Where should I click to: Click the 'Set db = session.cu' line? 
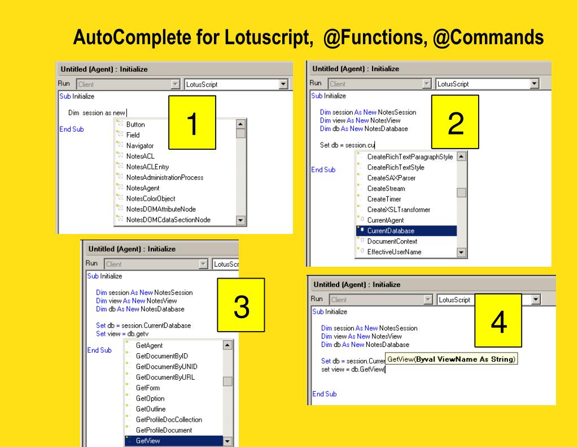point(347,145)
